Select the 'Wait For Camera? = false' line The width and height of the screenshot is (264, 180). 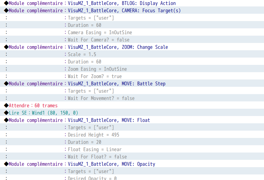pos(99,40)
